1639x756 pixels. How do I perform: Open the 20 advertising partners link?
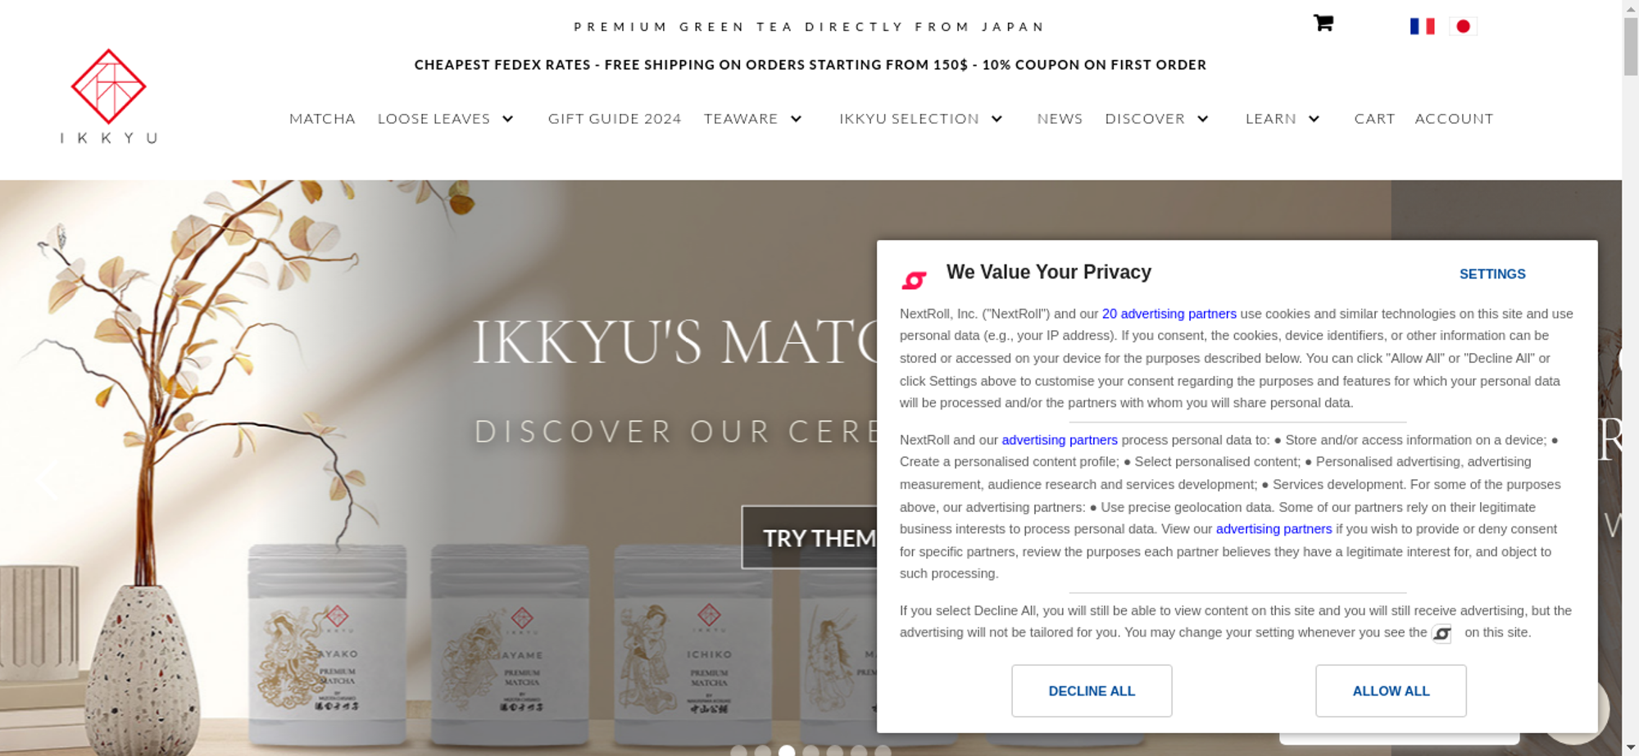tap(1169, 314)
